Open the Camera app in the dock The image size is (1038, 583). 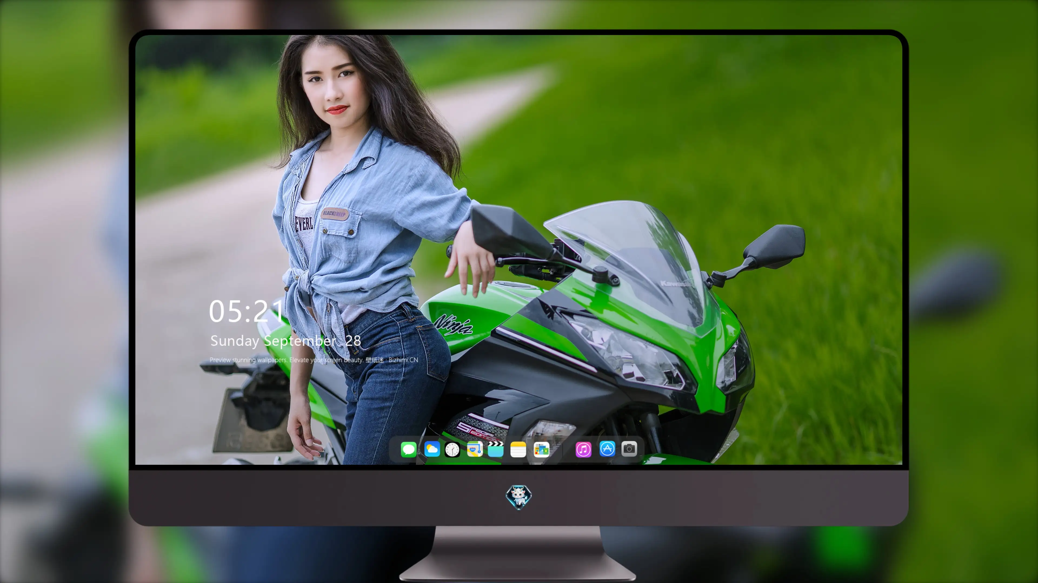629,449
